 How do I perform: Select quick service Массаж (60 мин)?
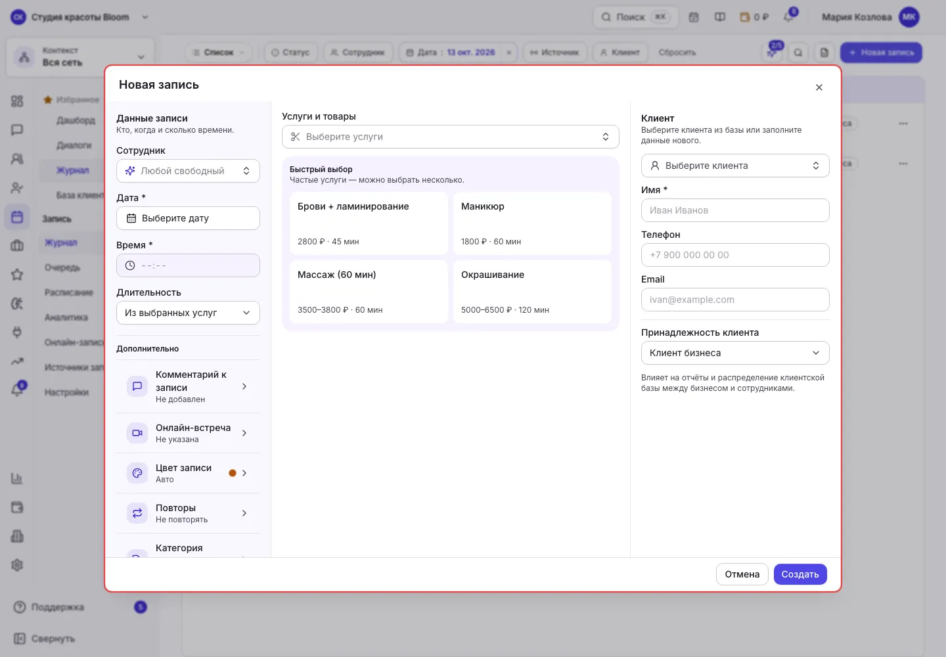[369, 292]
